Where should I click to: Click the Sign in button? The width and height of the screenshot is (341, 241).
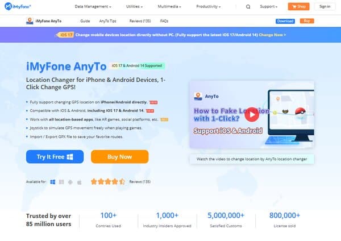pos(325,6)
